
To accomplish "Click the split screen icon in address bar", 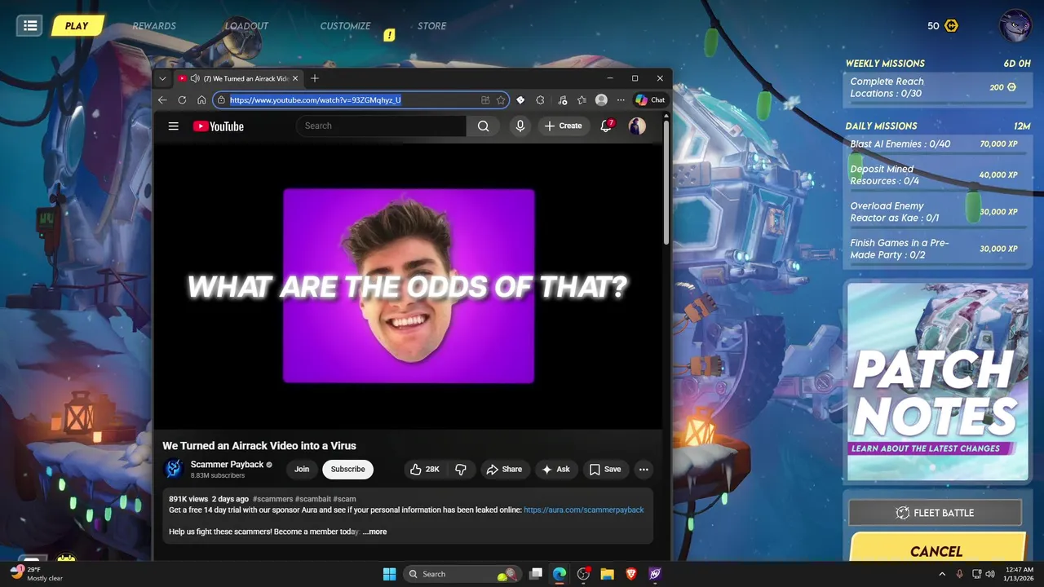I will pos(485,100).
